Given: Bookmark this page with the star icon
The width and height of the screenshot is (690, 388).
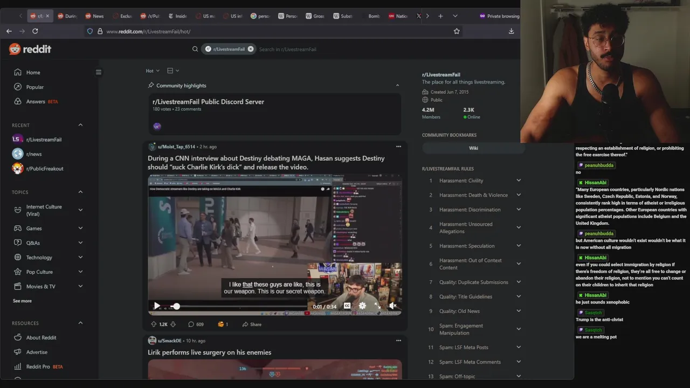Looking at the screenshot, I should (457, 31).
